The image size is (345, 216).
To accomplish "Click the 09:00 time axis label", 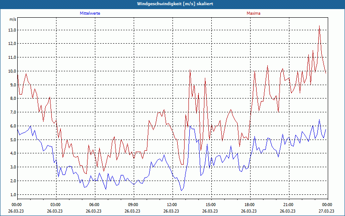I will [134, 205].
